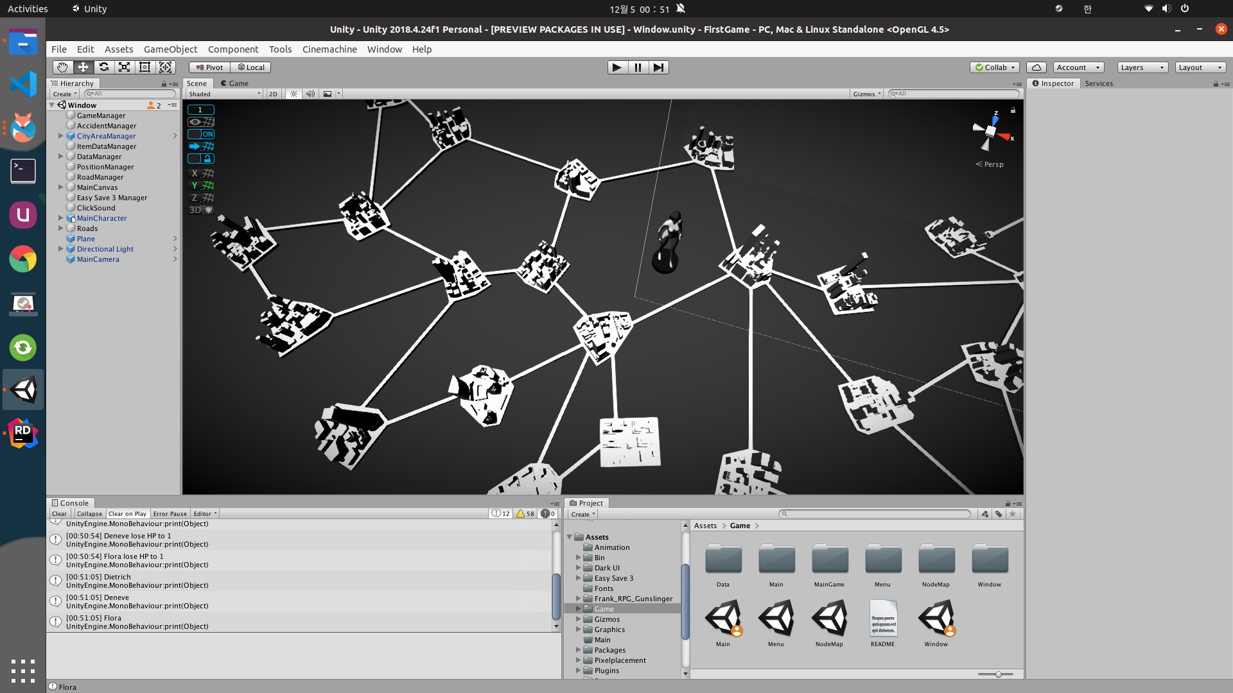This screenshot has height=693, width=1233.
Task: Open the Component menu
Action: pos(233,49)
